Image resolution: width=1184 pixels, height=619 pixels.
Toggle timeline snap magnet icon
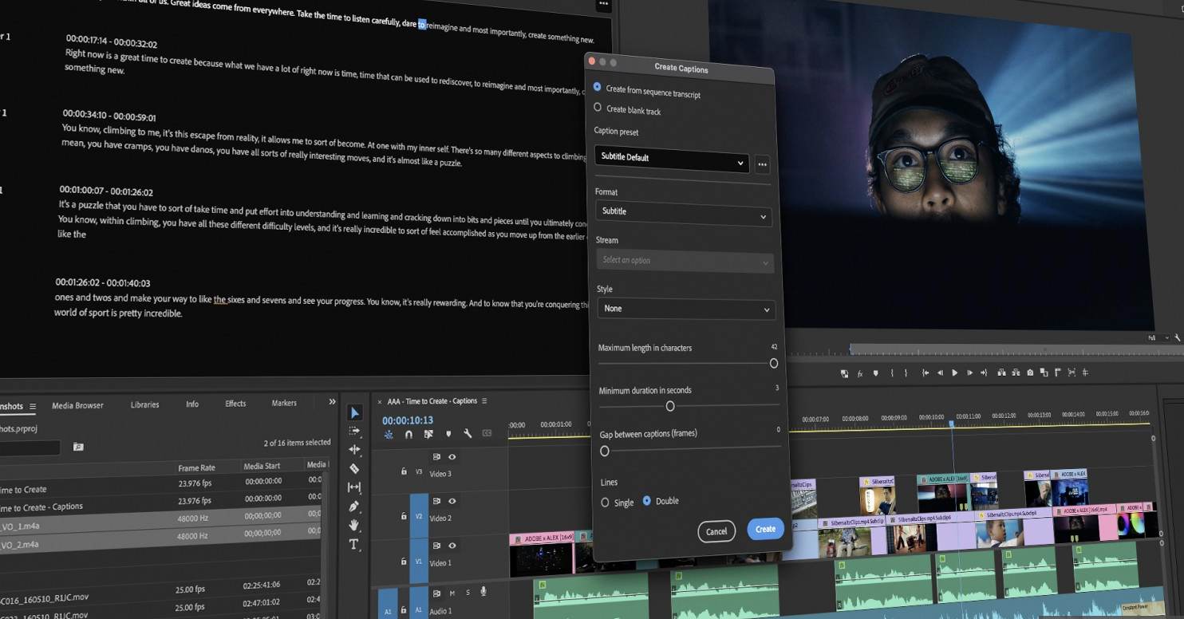click(x=408, y=435)
